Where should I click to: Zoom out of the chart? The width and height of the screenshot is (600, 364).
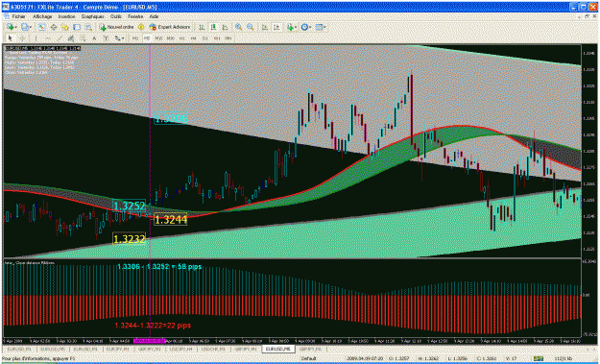click(x=250, y=27)
